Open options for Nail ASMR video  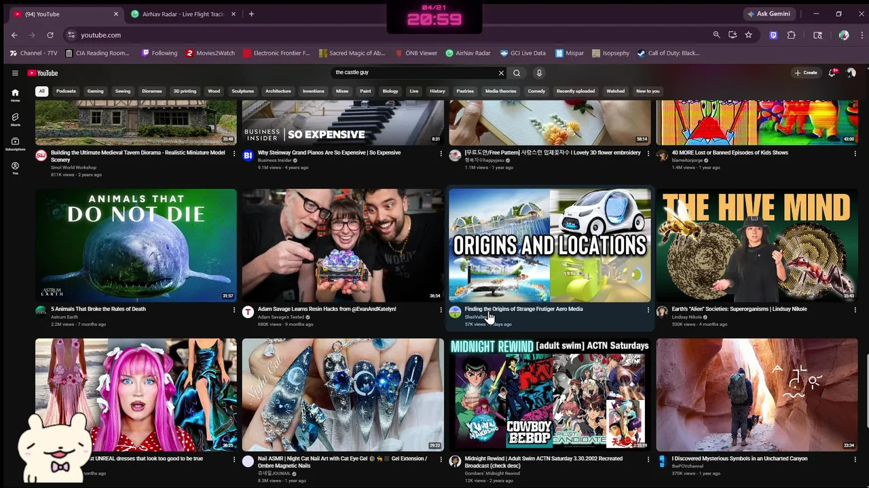(441, 460)
